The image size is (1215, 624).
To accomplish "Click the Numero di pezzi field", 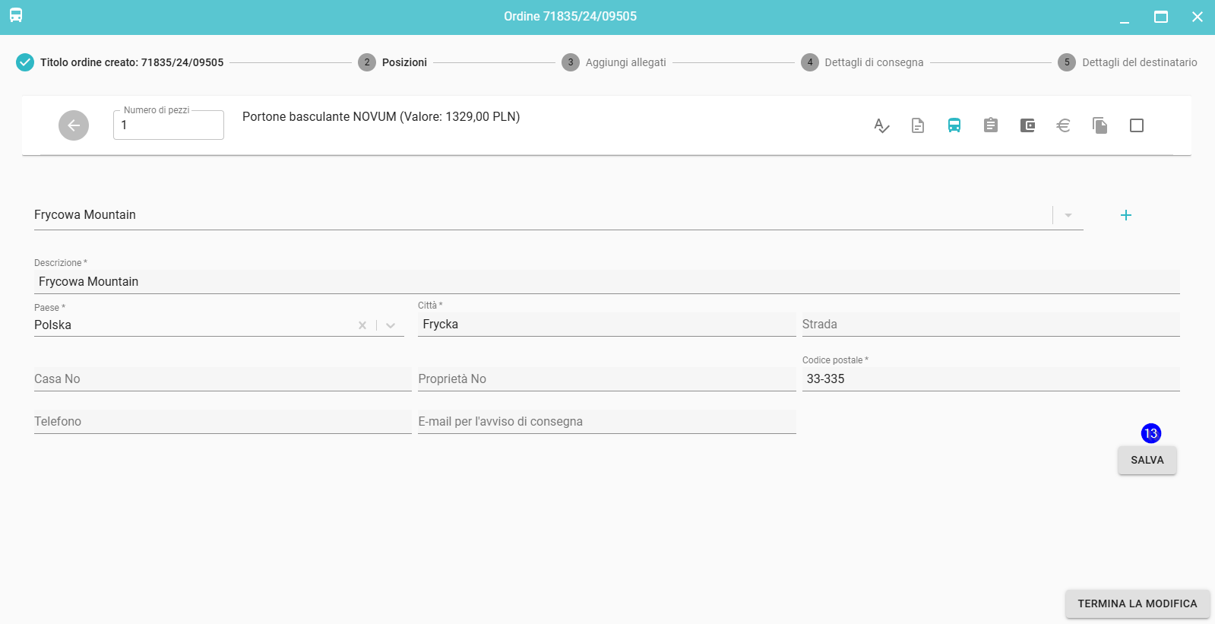I will click(x=169, y=125).
